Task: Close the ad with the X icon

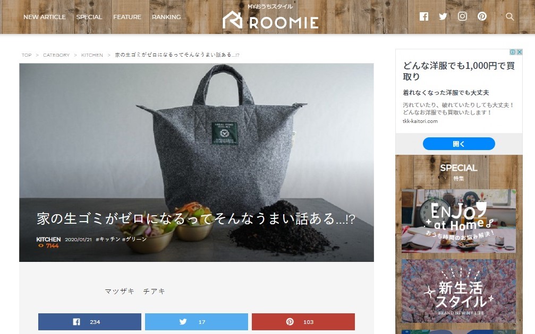Action: click(x=519, y=52)
